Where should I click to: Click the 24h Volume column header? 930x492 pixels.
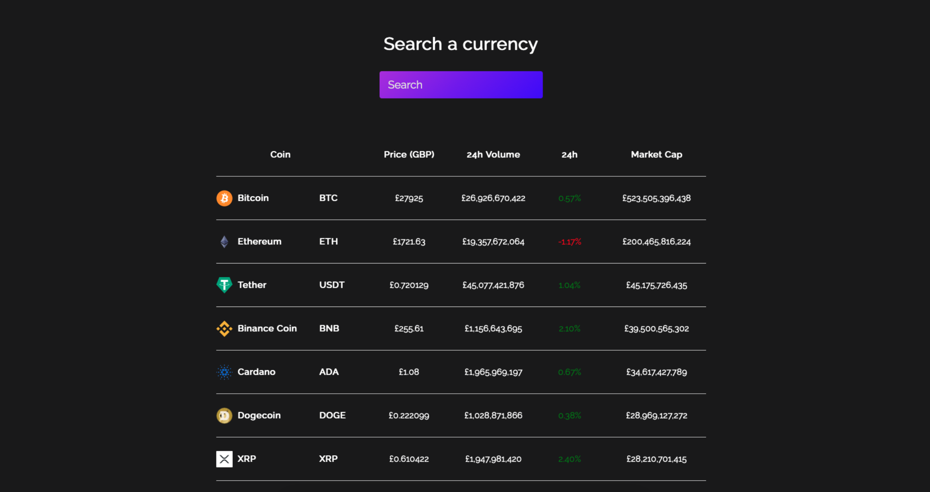tap(493, 155)
